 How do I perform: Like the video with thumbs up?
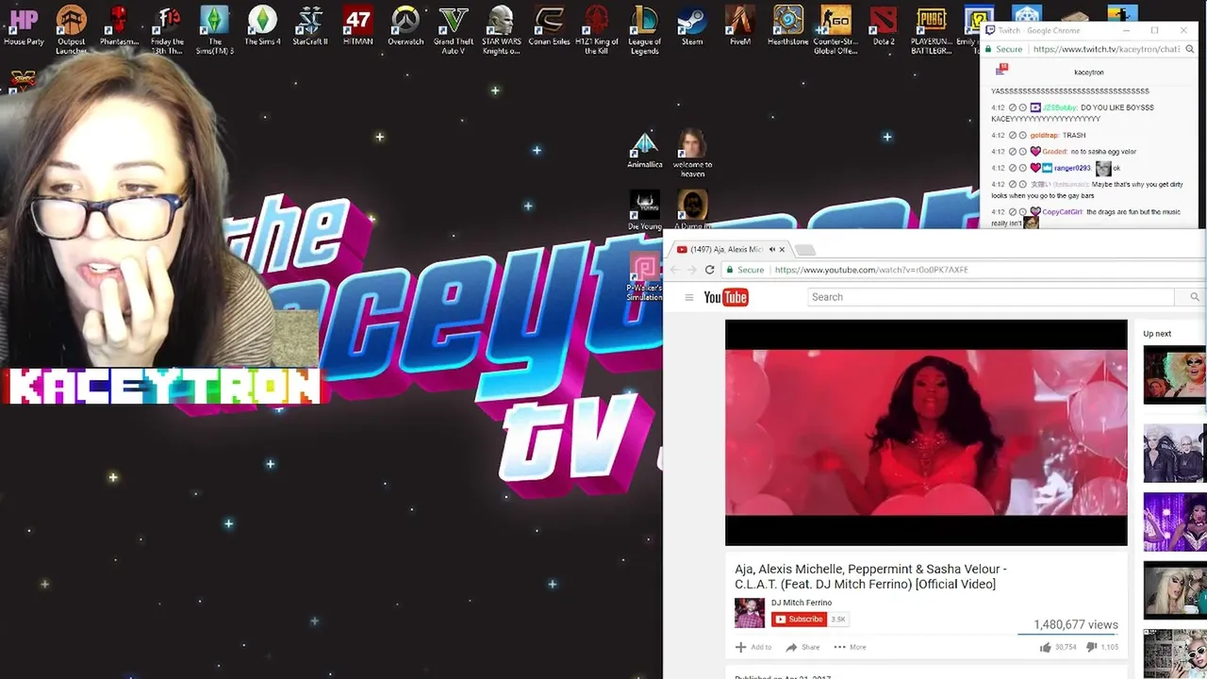click(1046, 647)
